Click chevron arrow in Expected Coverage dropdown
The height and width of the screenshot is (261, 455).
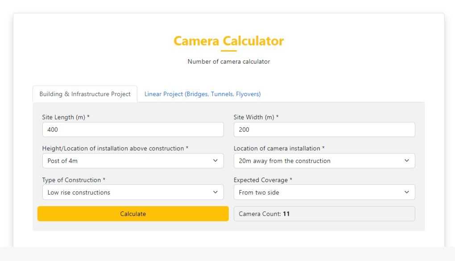pyautogui.click(x=406, y=192)
